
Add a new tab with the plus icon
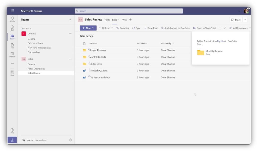[130, 20]
